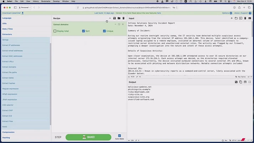Click the STEP button
This screenshot has width=254, height=143.
pos(58,137)
